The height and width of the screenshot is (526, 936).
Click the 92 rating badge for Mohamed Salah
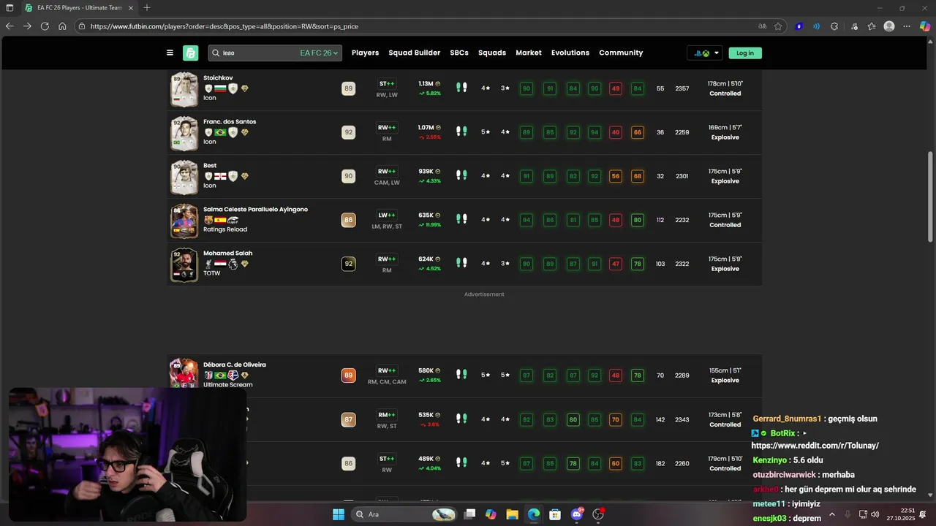pos(348,264)
